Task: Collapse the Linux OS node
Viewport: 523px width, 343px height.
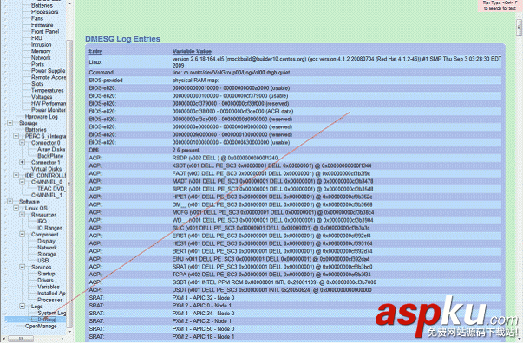Action: click(x=16, y=208)
